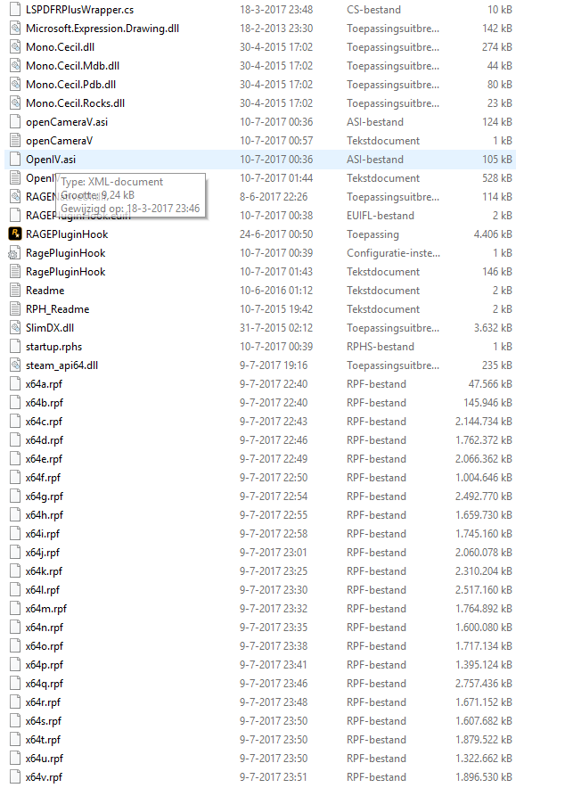Select the steam_api64.dll icon
Viewport: 573px width, 796px height.
(x=15, y=365)
